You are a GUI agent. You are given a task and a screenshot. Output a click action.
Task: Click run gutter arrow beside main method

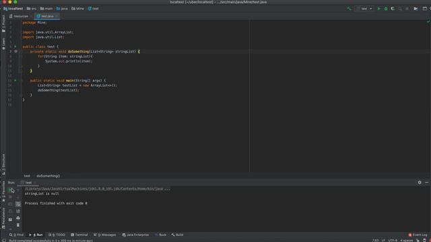click(x=15, y=81)
